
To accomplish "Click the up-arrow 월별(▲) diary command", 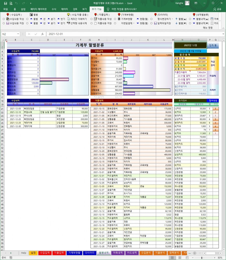I will pyautogui.click(x=181, y=19).
